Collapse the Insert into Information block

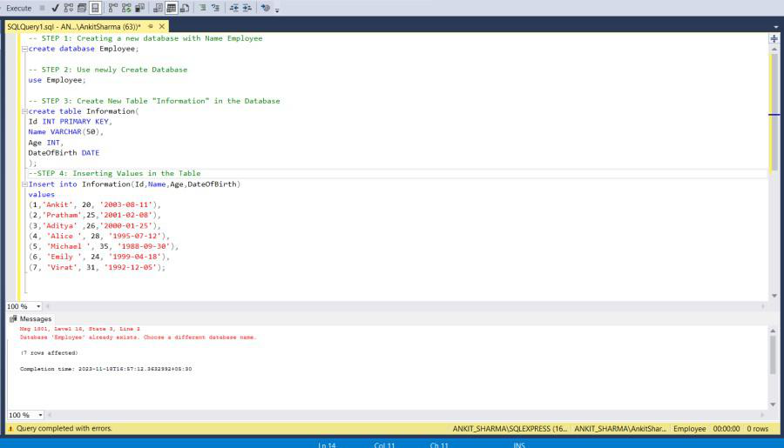coord(24,184)
